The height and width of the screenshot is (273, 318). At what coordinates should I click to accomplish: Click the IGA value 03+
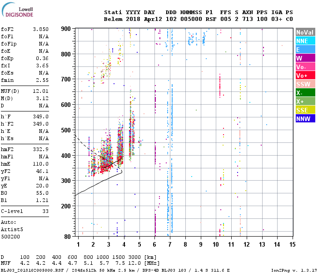point(277,19)
